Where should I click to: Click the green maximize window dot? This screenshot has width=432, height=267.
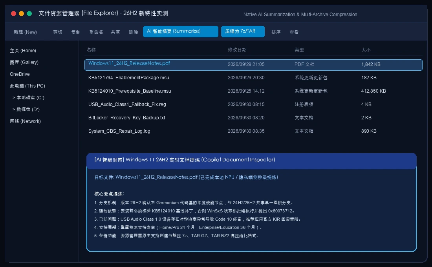[x=29, y=13]
